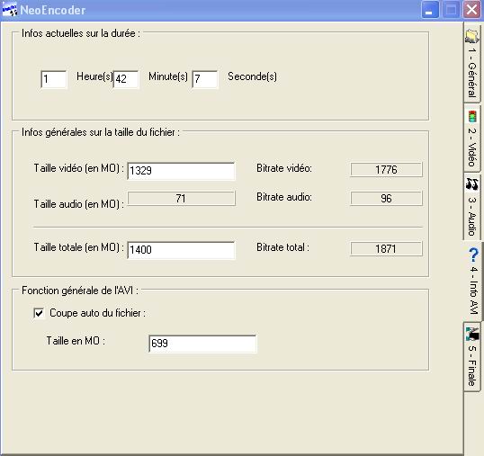484x456 pixels.
Task: Close the NeoEncoder window
Action: click(x=471, y=10)
